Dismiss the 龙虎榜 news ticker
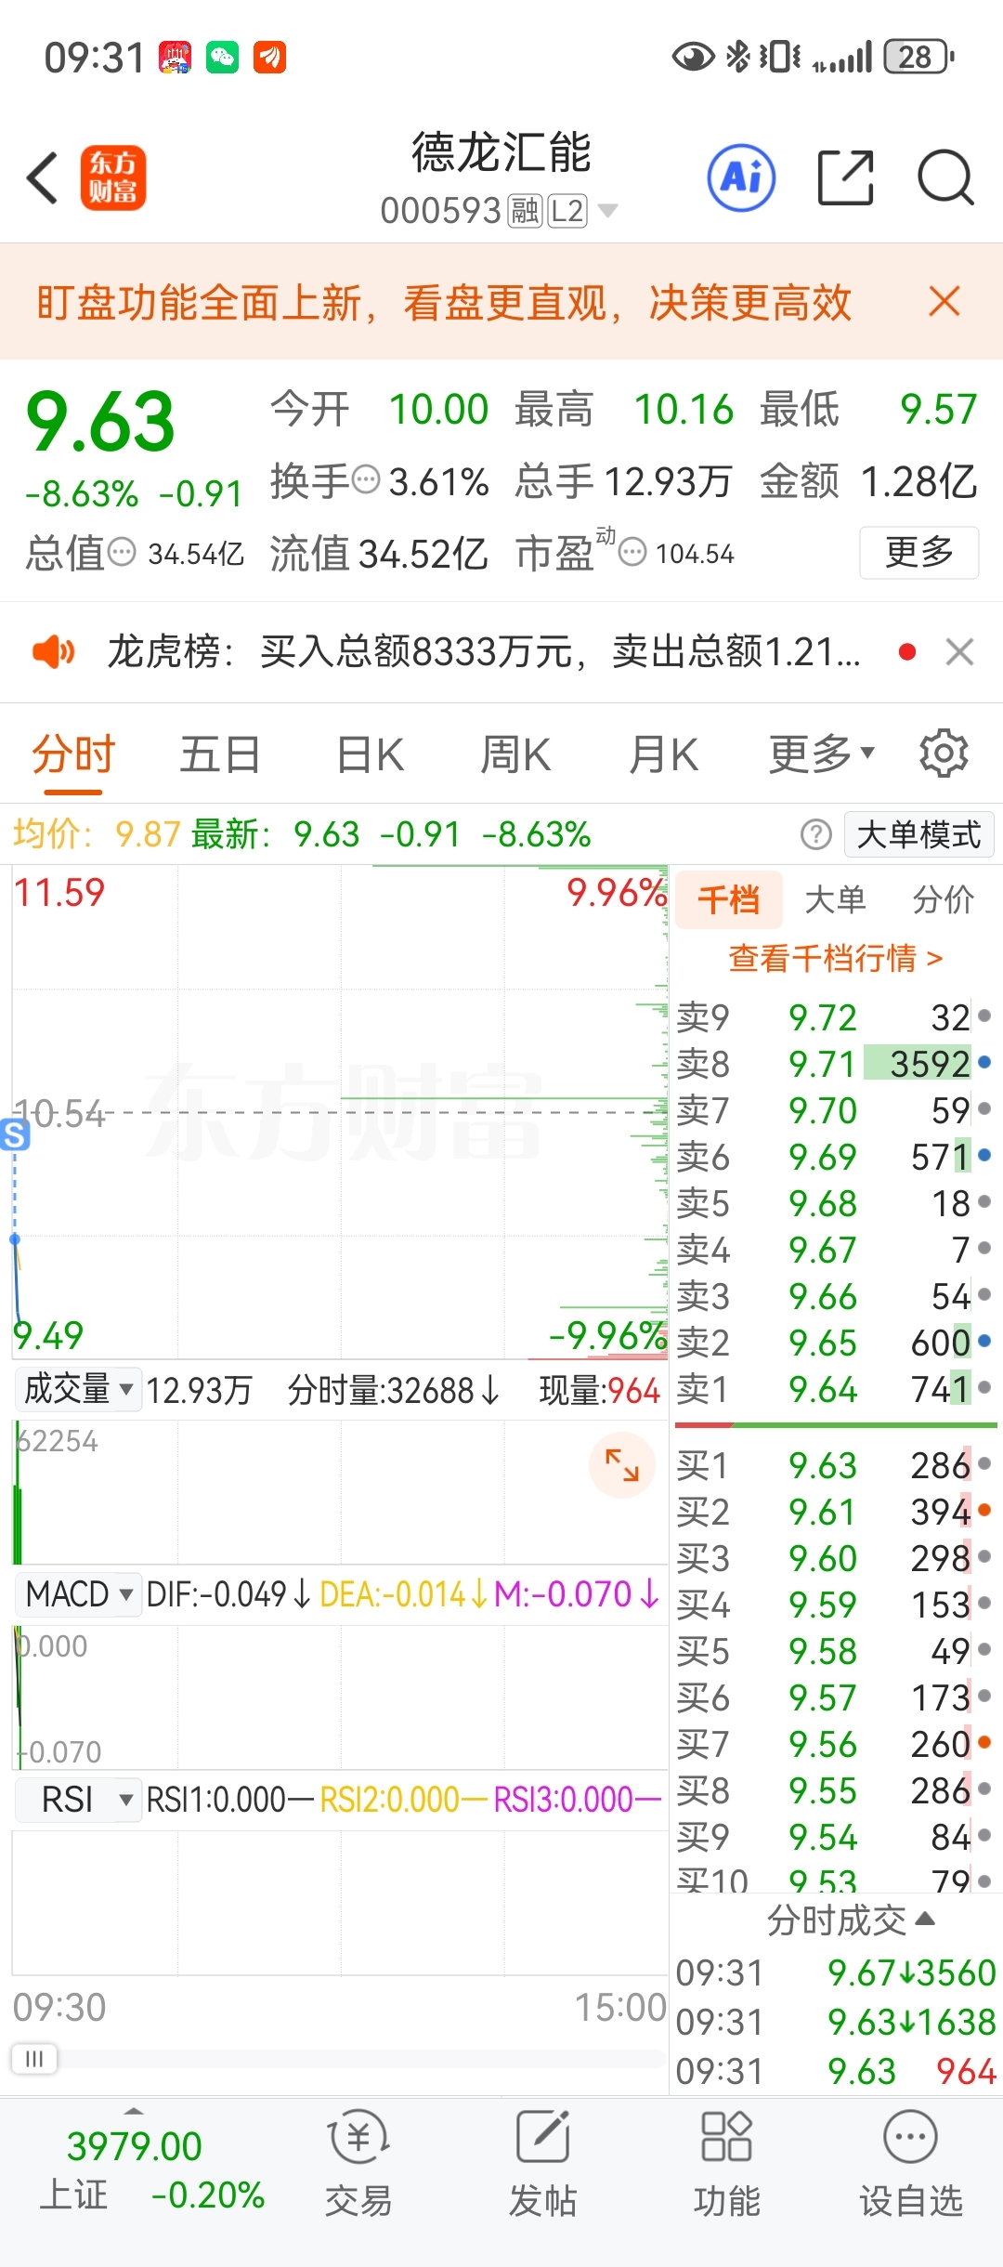 coord(959,652)
